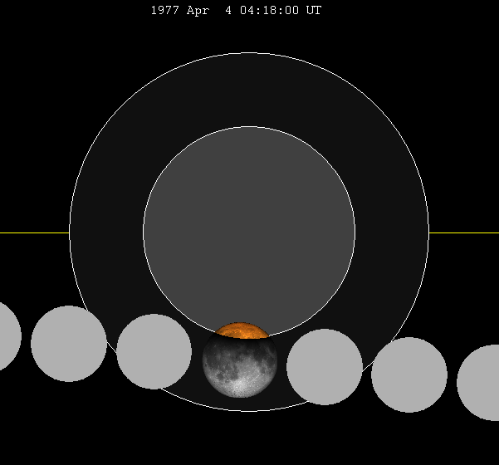The image size is (499, 465).
Task: Select the second gray disc right of textured Moon
Action: (409, 374)
